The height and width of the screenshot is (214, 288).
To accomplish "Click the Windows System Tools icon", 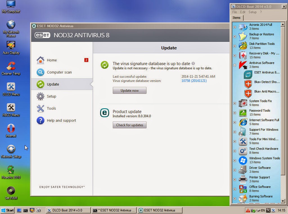I will (x=243, y=160).
